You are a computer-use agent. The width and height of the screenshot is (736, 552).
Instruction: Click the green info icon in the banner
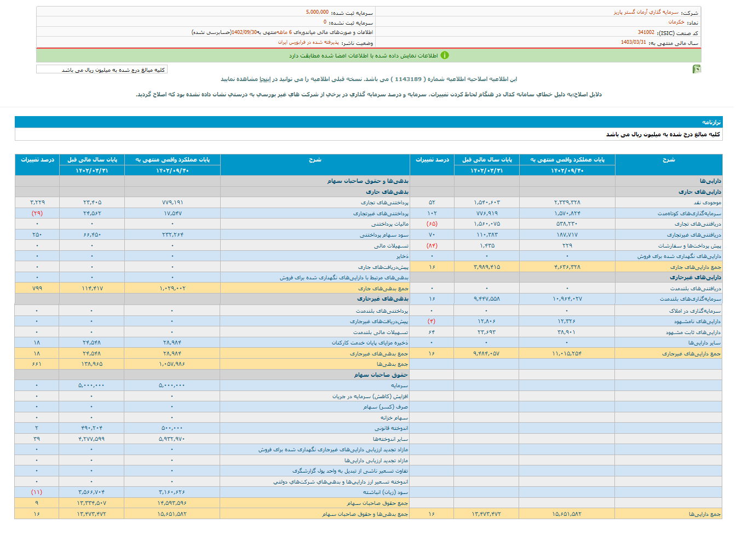(445, 55)
